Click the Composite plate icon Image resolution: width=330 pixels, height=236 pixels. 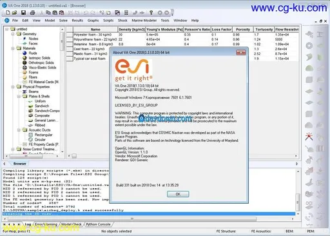[x=31, y=115]
